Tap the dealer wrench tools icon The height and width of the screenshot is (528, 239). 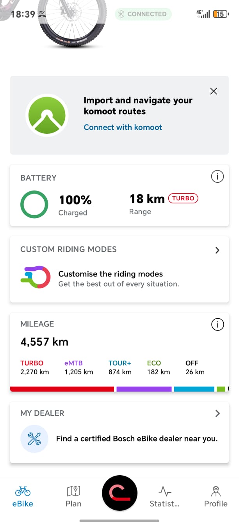[x=34, y=439]
